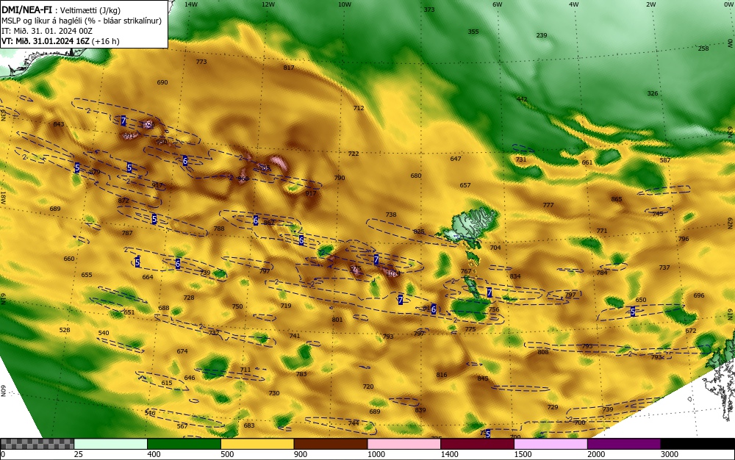
Task: Click the map value '615'
Action: (167, 383)
